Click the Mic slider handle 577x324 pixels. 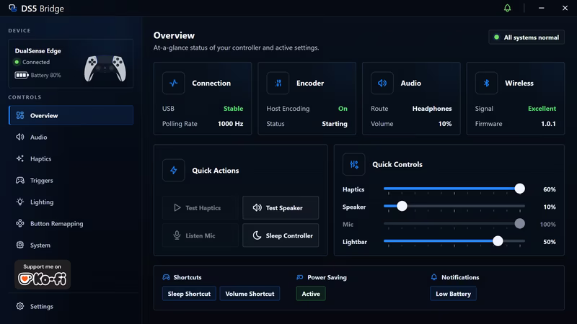point(519,224)
